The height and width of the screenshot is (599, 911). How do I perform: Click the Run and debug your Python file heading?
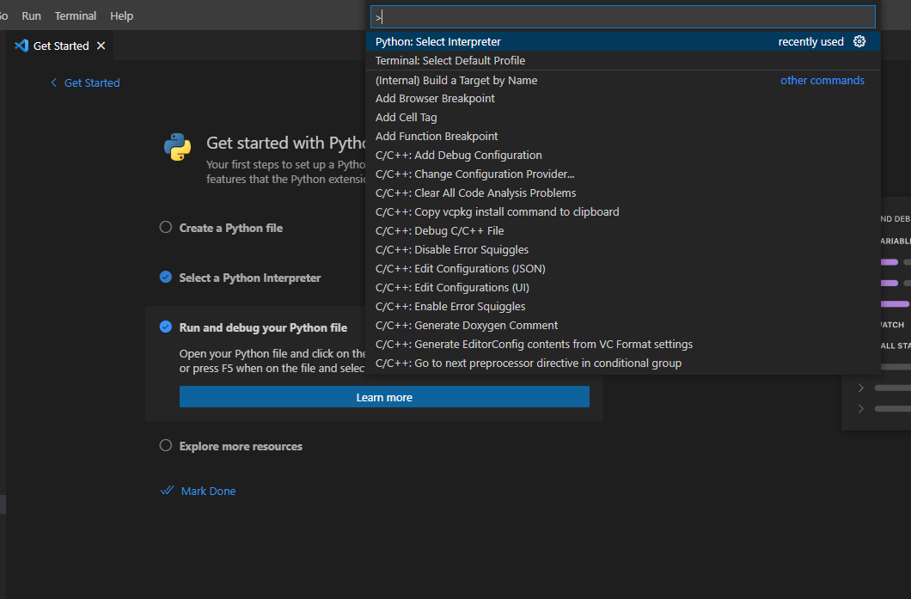point(263,327)
